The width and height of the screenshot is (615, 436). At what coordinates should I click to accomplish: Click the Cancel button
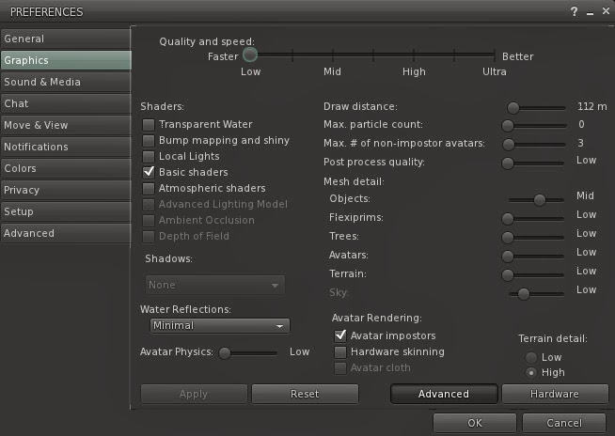[x=564, y=423]
